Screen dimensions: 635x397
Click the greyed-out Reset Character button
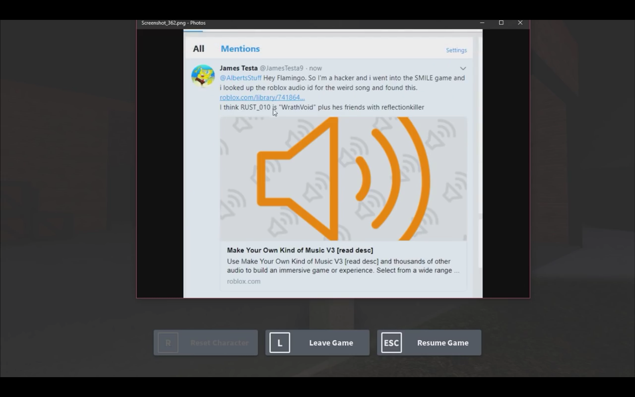pyautogui.click(x=206, y=343)
